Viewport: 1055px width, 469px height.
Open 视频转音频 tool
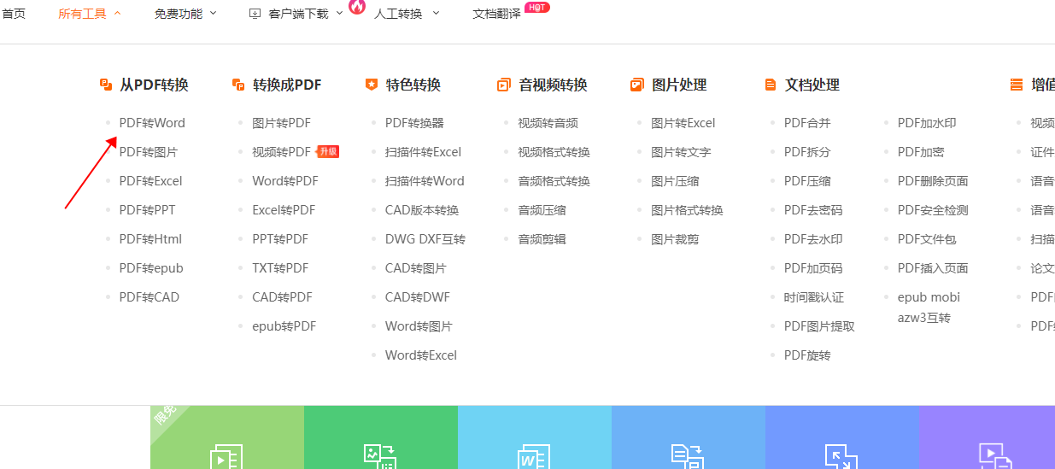coord(548,123)
